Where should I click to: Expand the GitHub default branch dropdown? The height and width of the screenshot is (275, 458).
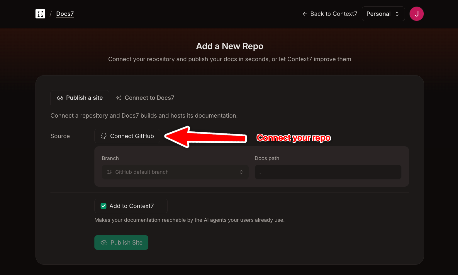(175, 172)
